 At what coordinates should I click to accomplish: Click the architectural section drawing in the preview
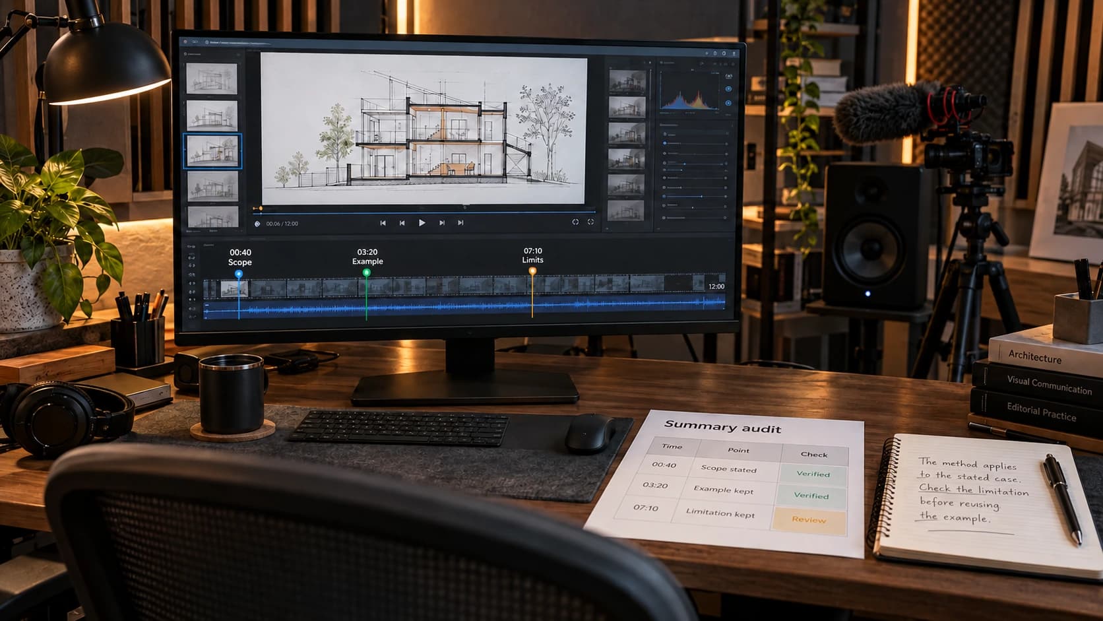(x=424, y=129)
